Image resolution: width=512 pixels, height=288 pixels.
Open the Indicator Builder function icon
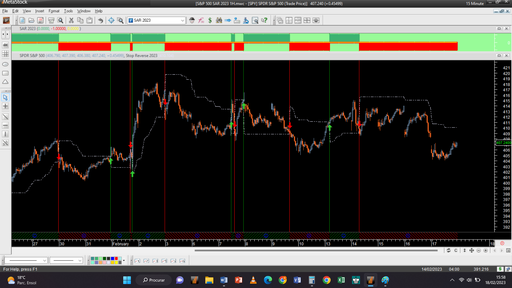click(201, 20)
